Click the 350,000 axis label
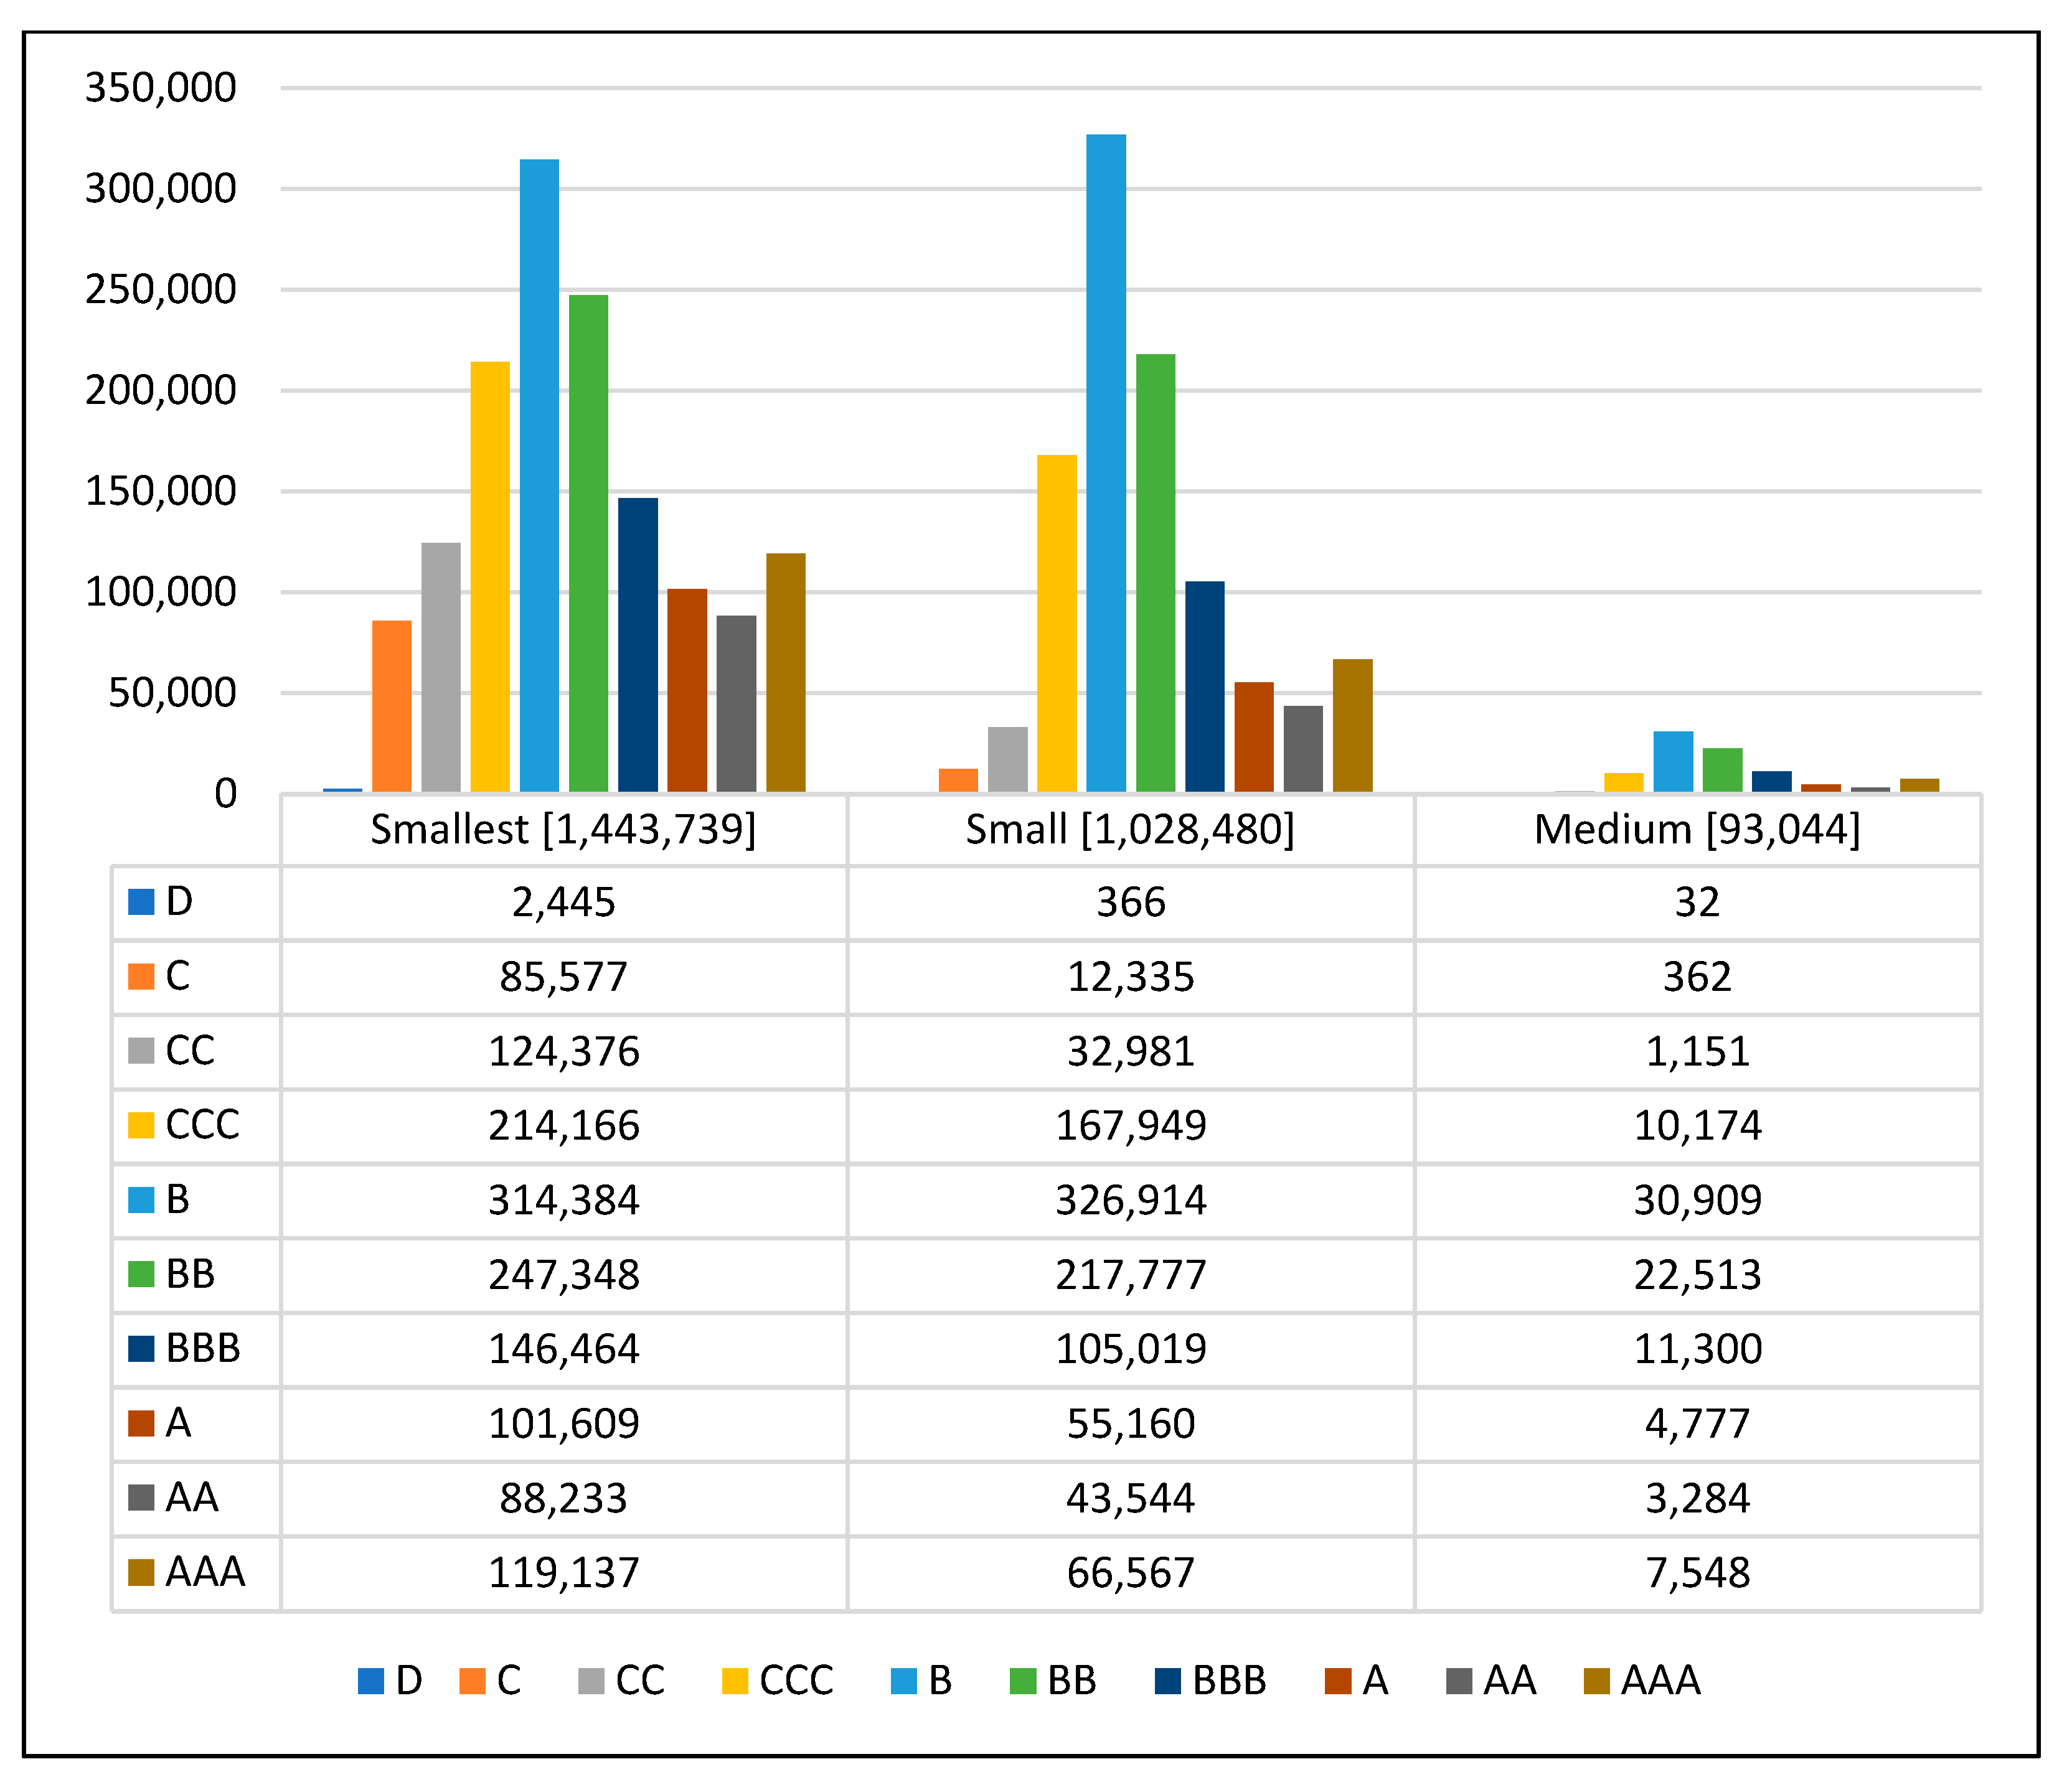Image resolution: width=2072 pixels, height=1777 pixels. 160,88
